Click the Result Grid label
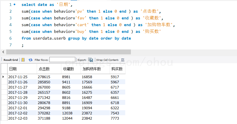Screen dimensions: 237x124 pos(11,60)
